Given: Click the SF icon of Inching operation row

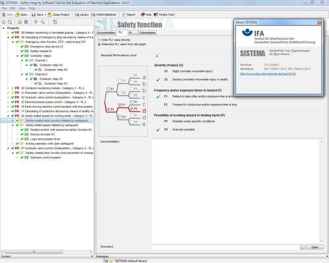Looking at the screenshot, I should (x=22, y=144).
